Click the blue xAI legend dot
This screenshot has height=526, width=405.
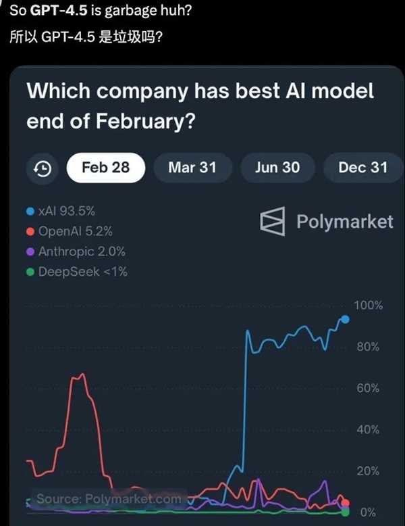click(x=30, y=212)
